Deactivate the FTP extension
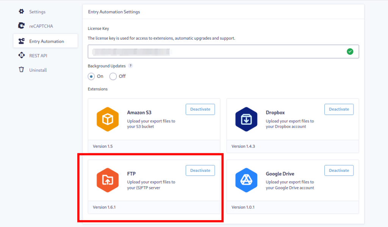The width and height of the screenshot is (388, 227). 200,170
